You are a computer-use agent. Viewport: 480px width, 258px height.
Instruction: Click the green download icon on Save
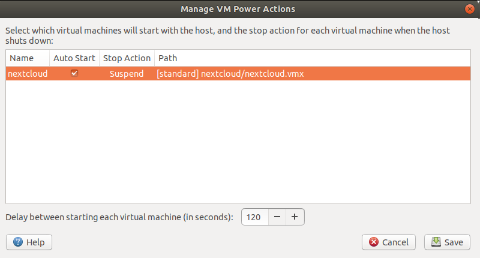(x=436, y=242)
